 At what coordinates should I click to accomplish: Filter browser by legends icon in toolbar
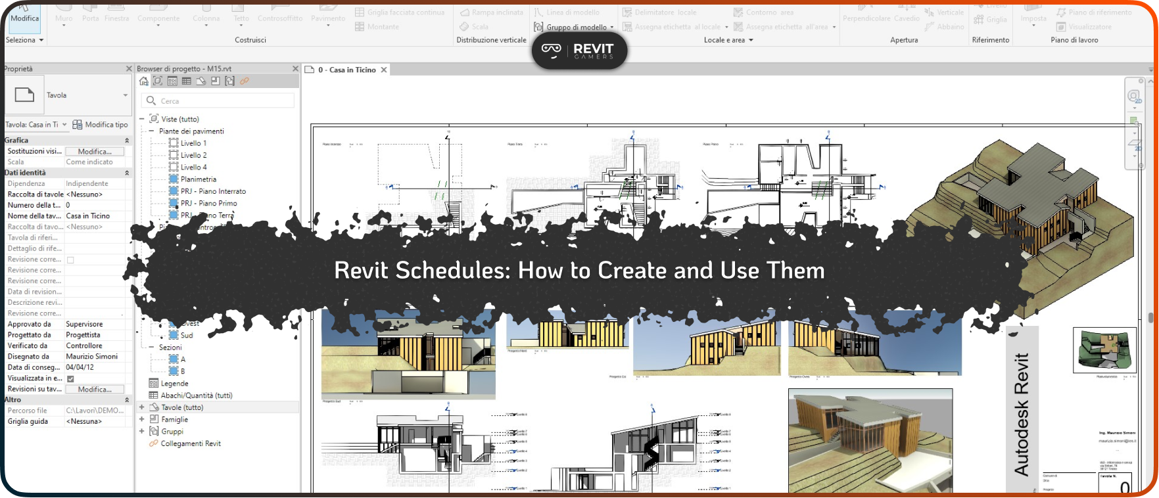point(172,81)
